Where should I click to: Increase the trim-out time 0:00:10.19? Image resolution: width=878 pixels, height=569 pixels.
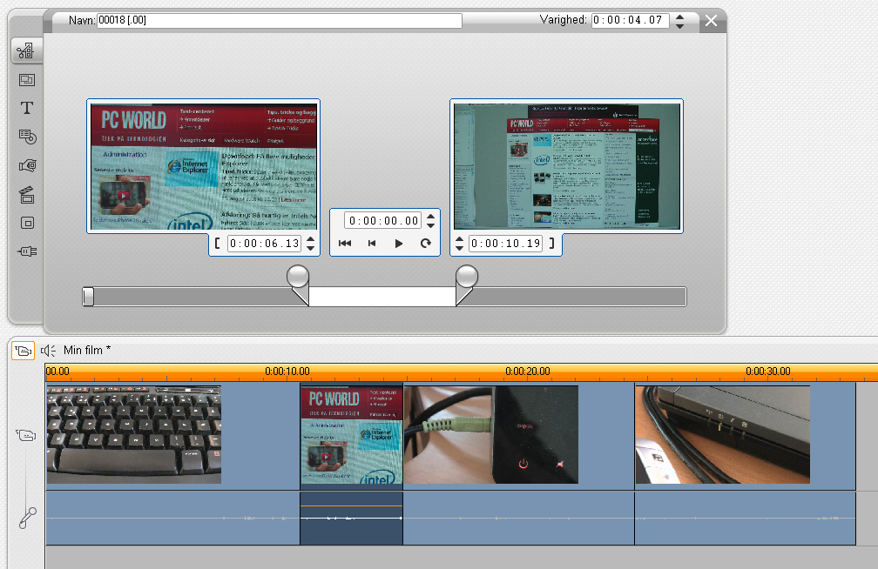click(460, 239)
